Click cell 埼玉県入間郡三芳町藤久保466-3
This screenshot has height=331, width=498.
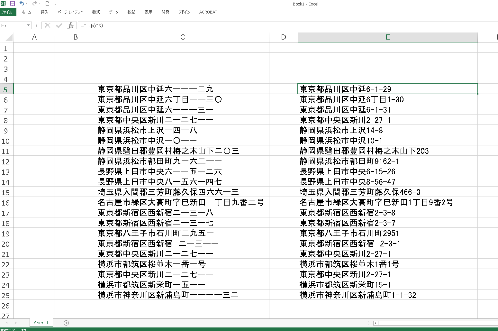(x=388, y=192)
